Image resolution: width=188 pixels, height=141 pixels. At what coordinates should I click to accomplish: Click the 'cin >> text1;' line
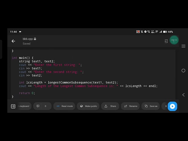(x=31, y=68)
